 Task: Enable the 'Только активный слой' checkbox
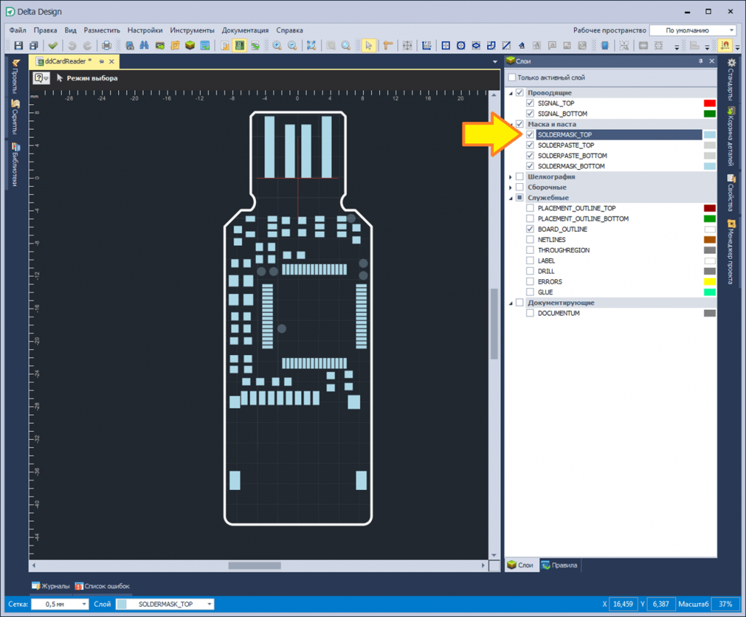[x=512, y=77]
